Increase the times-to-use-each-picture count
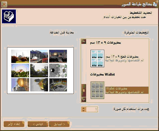Image resolution: width=159 pixels, height=131 pixels. tap(84, 108)
